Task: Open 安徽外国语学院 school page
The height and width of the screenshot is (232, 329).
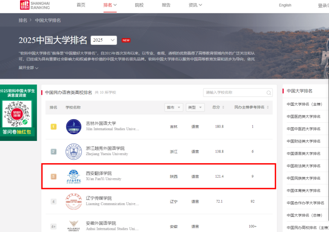Action: (101, 223)
